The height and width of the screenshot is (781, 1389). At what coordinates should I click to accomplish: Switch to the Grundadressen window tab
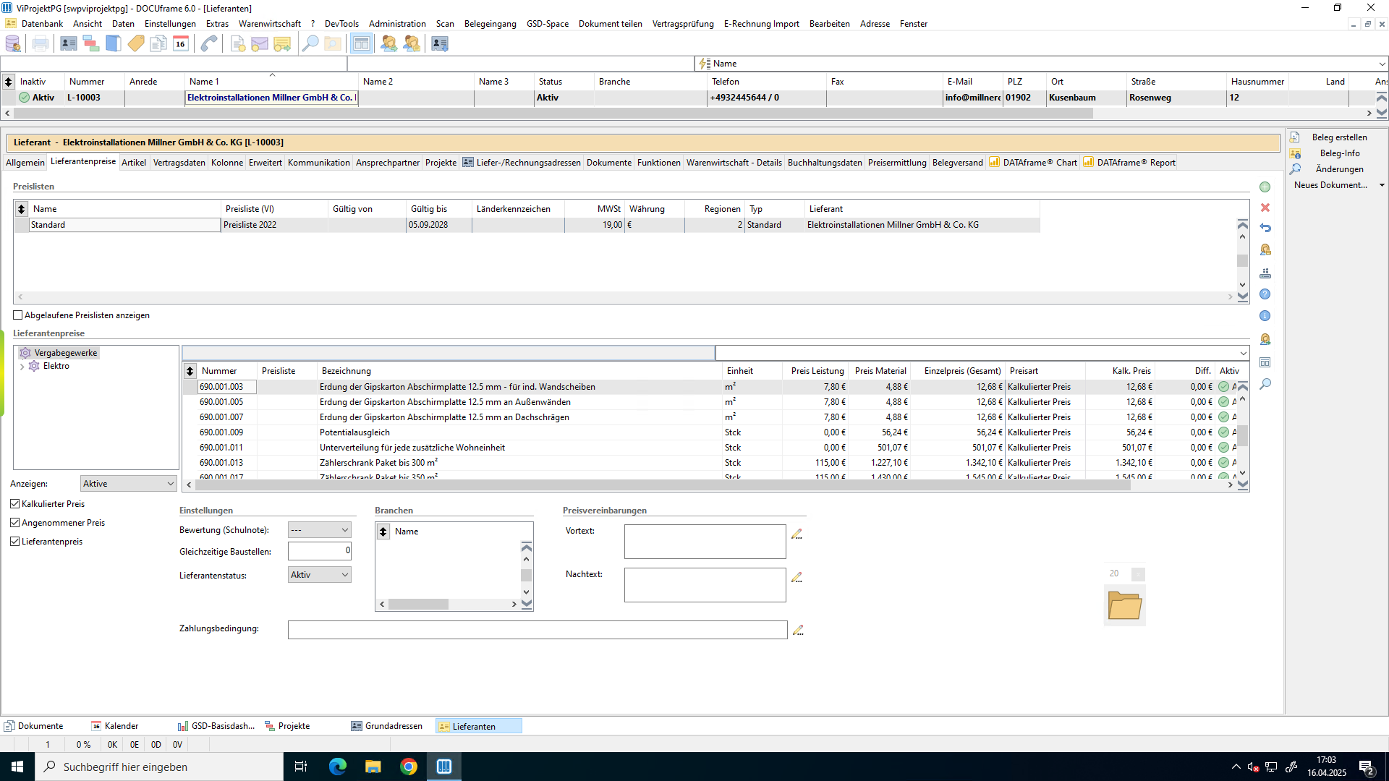tap(387, 726)
